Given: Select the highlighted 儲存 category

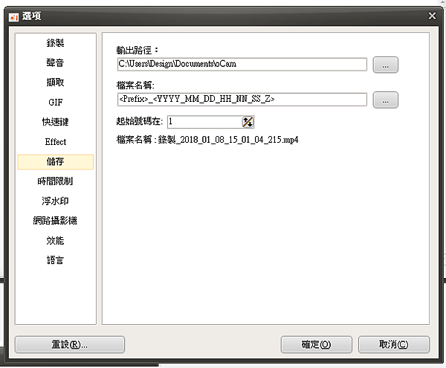Looking at the screenshot, I should click(x=56, y=162).
